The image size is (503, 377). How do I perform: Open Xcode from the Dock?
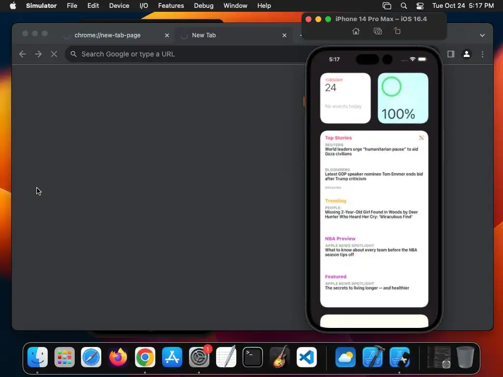click(372, 357)
